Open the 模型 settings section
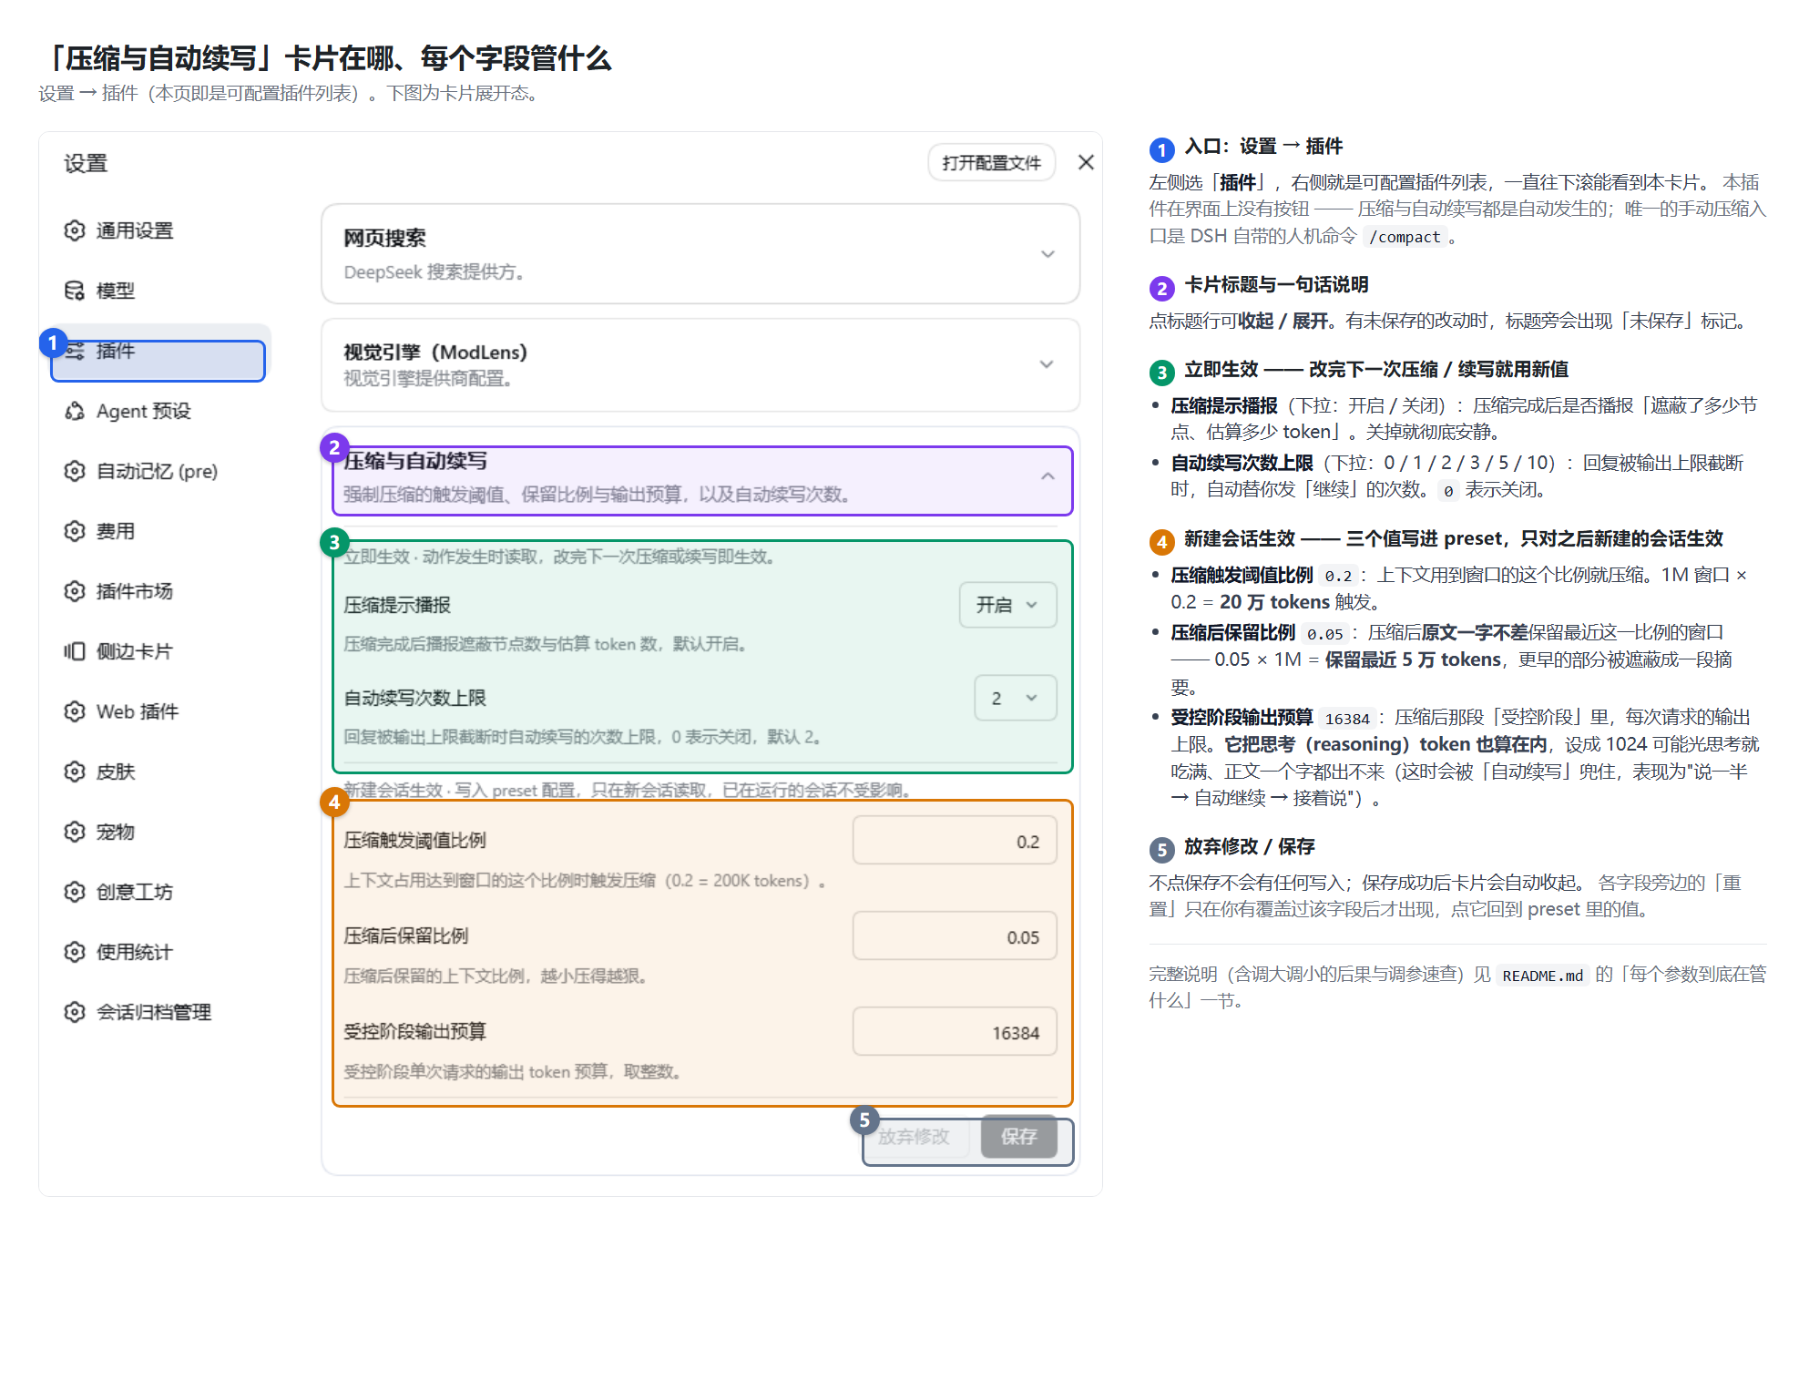 click(x=161, y=291)
